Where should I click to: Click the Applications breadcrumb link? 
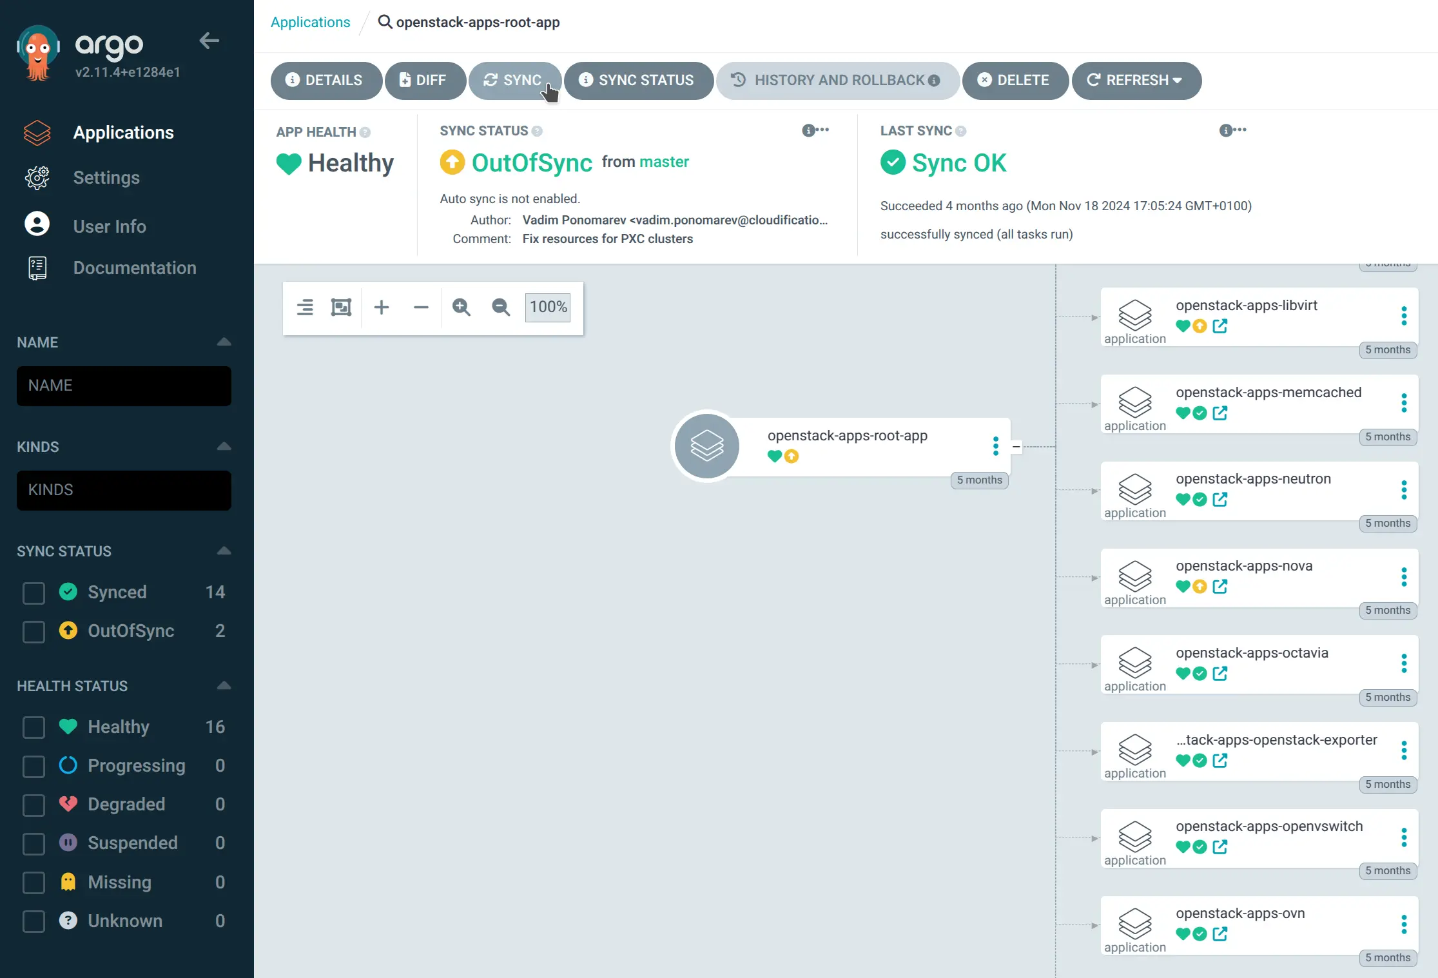pyautogui.click(x=310, y=22)
